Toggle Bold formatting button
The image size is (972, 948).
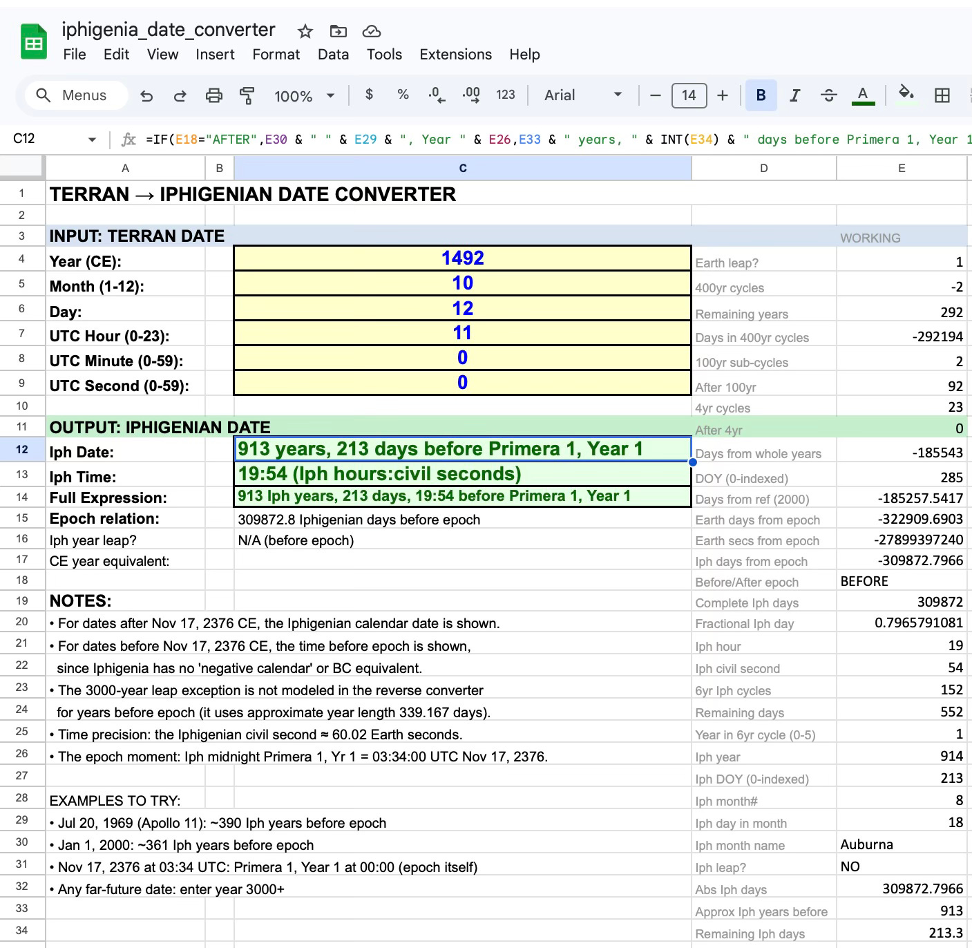761,95
